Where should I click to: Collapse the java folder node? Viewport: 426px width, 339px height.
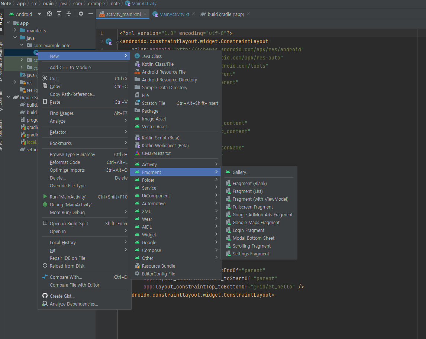(x=15, y=38)
